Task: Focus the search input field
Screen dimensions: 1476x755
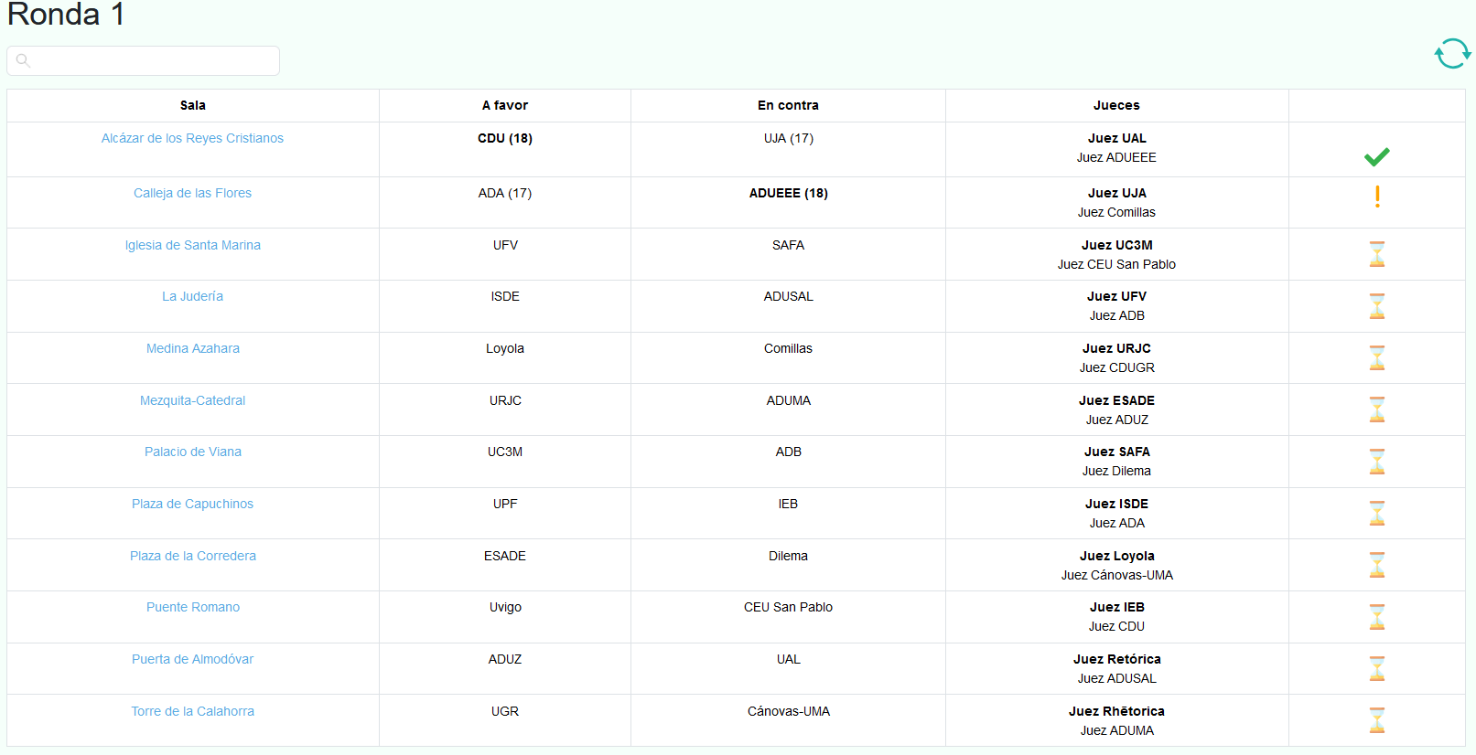Action: [x=143, y=60]
